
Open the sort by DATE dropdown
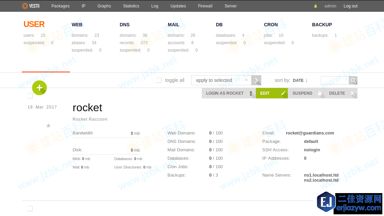tap(298, 81)
